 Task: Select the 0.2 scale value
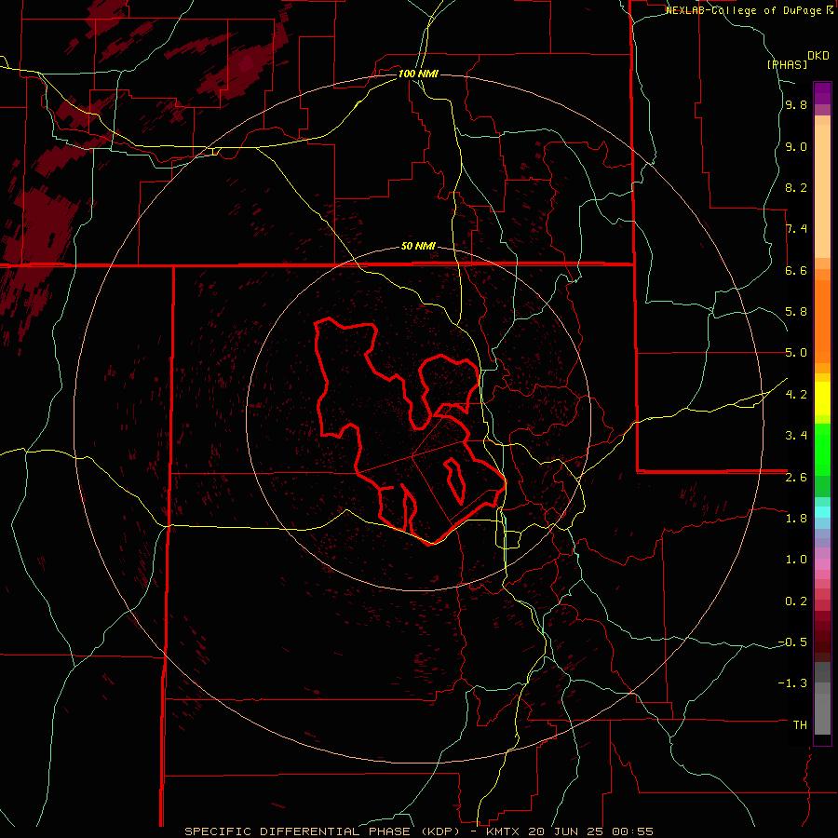coord(796,601)
